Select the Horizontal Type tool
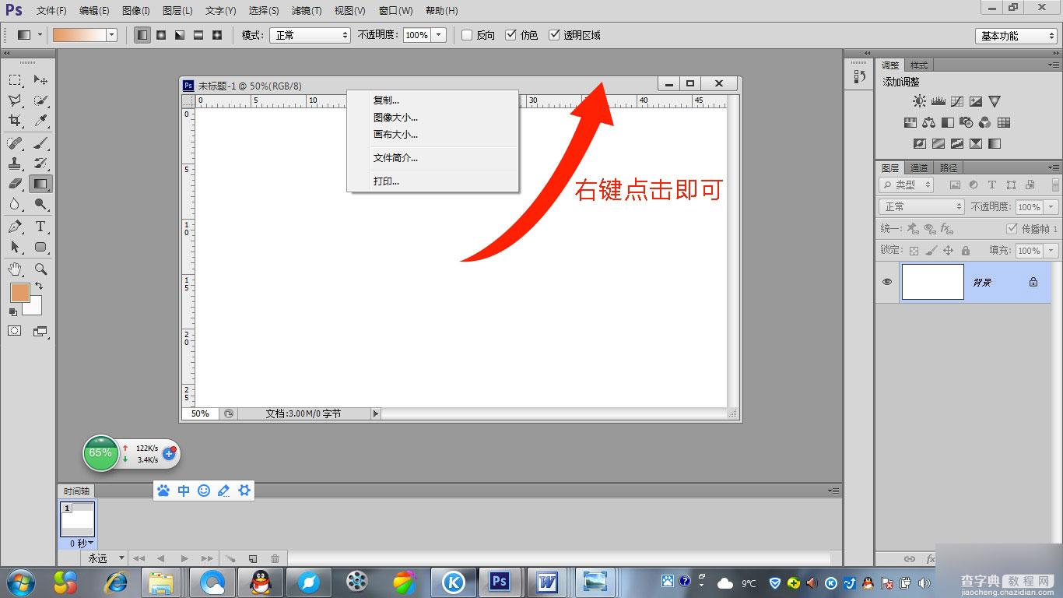This screenshot has height=598, width=1063. (40, 227)
